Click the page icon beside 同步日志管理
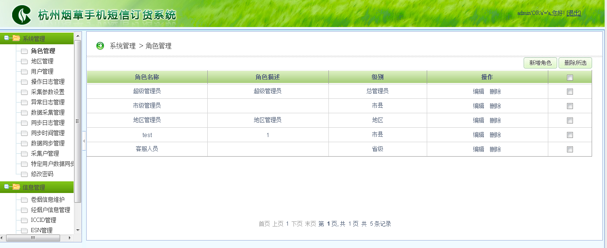The image size is (607, 248). pos(24,123)
